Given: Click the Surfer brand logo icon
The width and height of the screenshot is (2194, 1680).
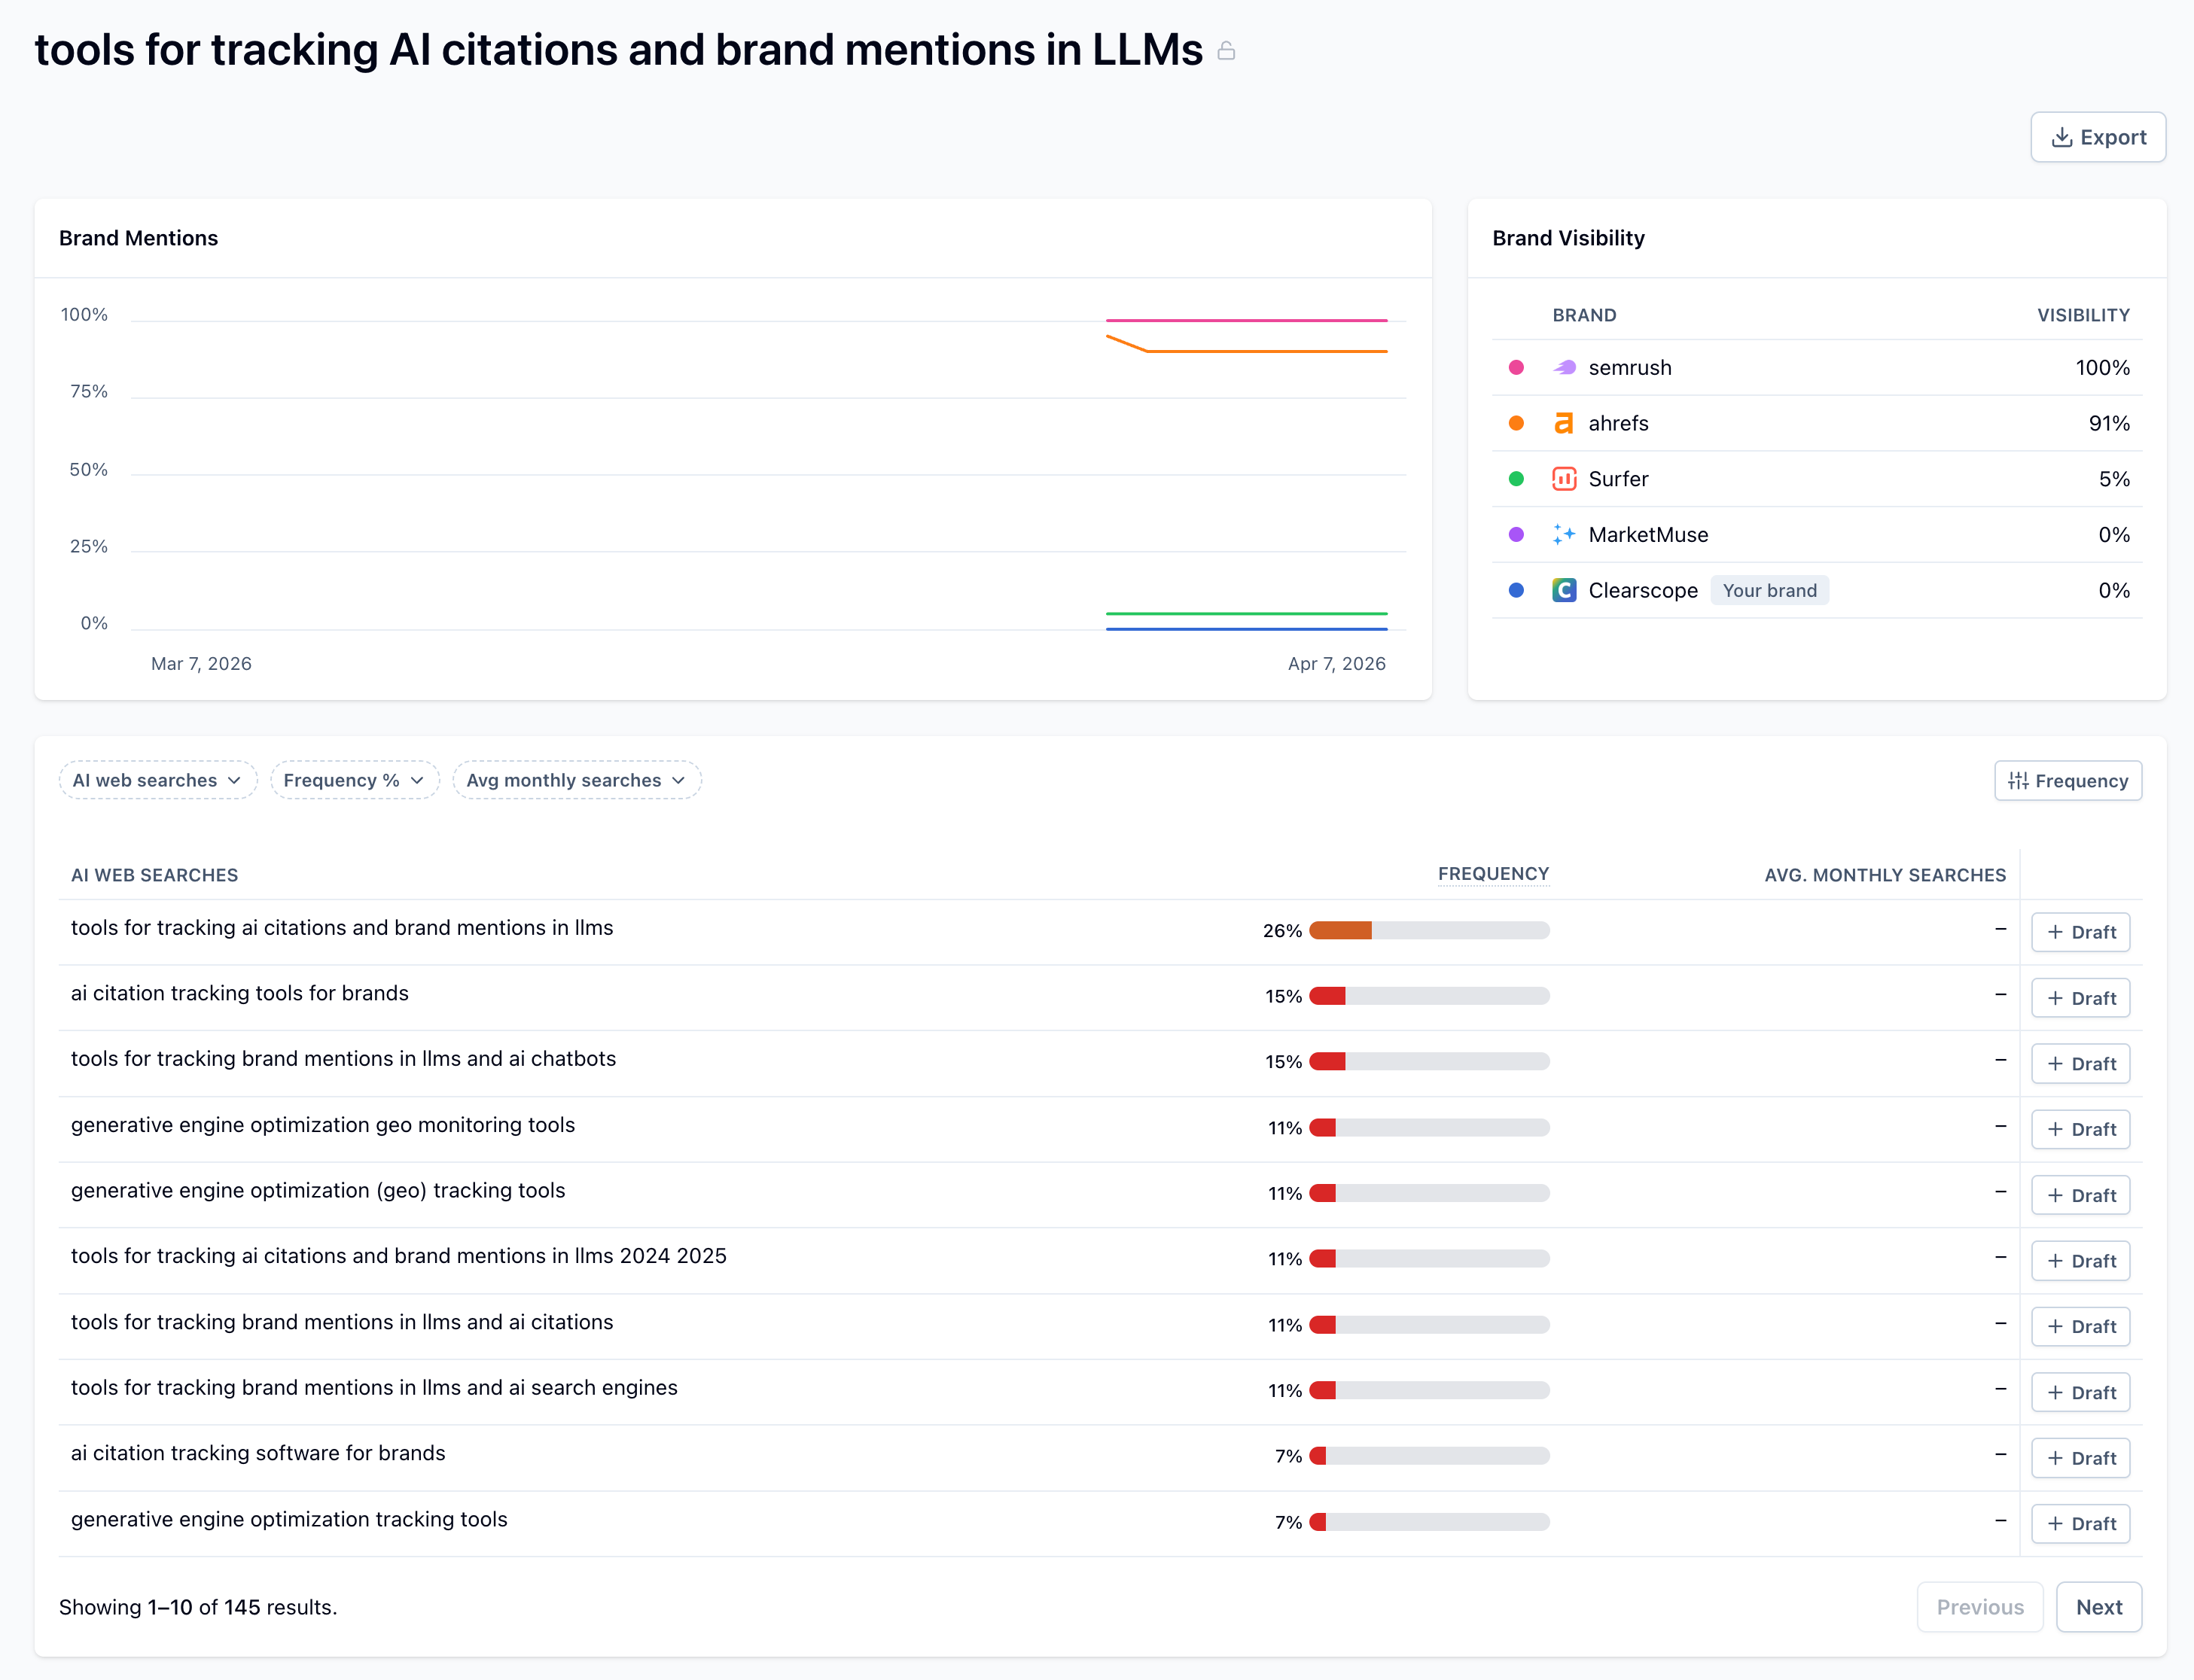Looking at the screenshot, I should click(1564, 479).
